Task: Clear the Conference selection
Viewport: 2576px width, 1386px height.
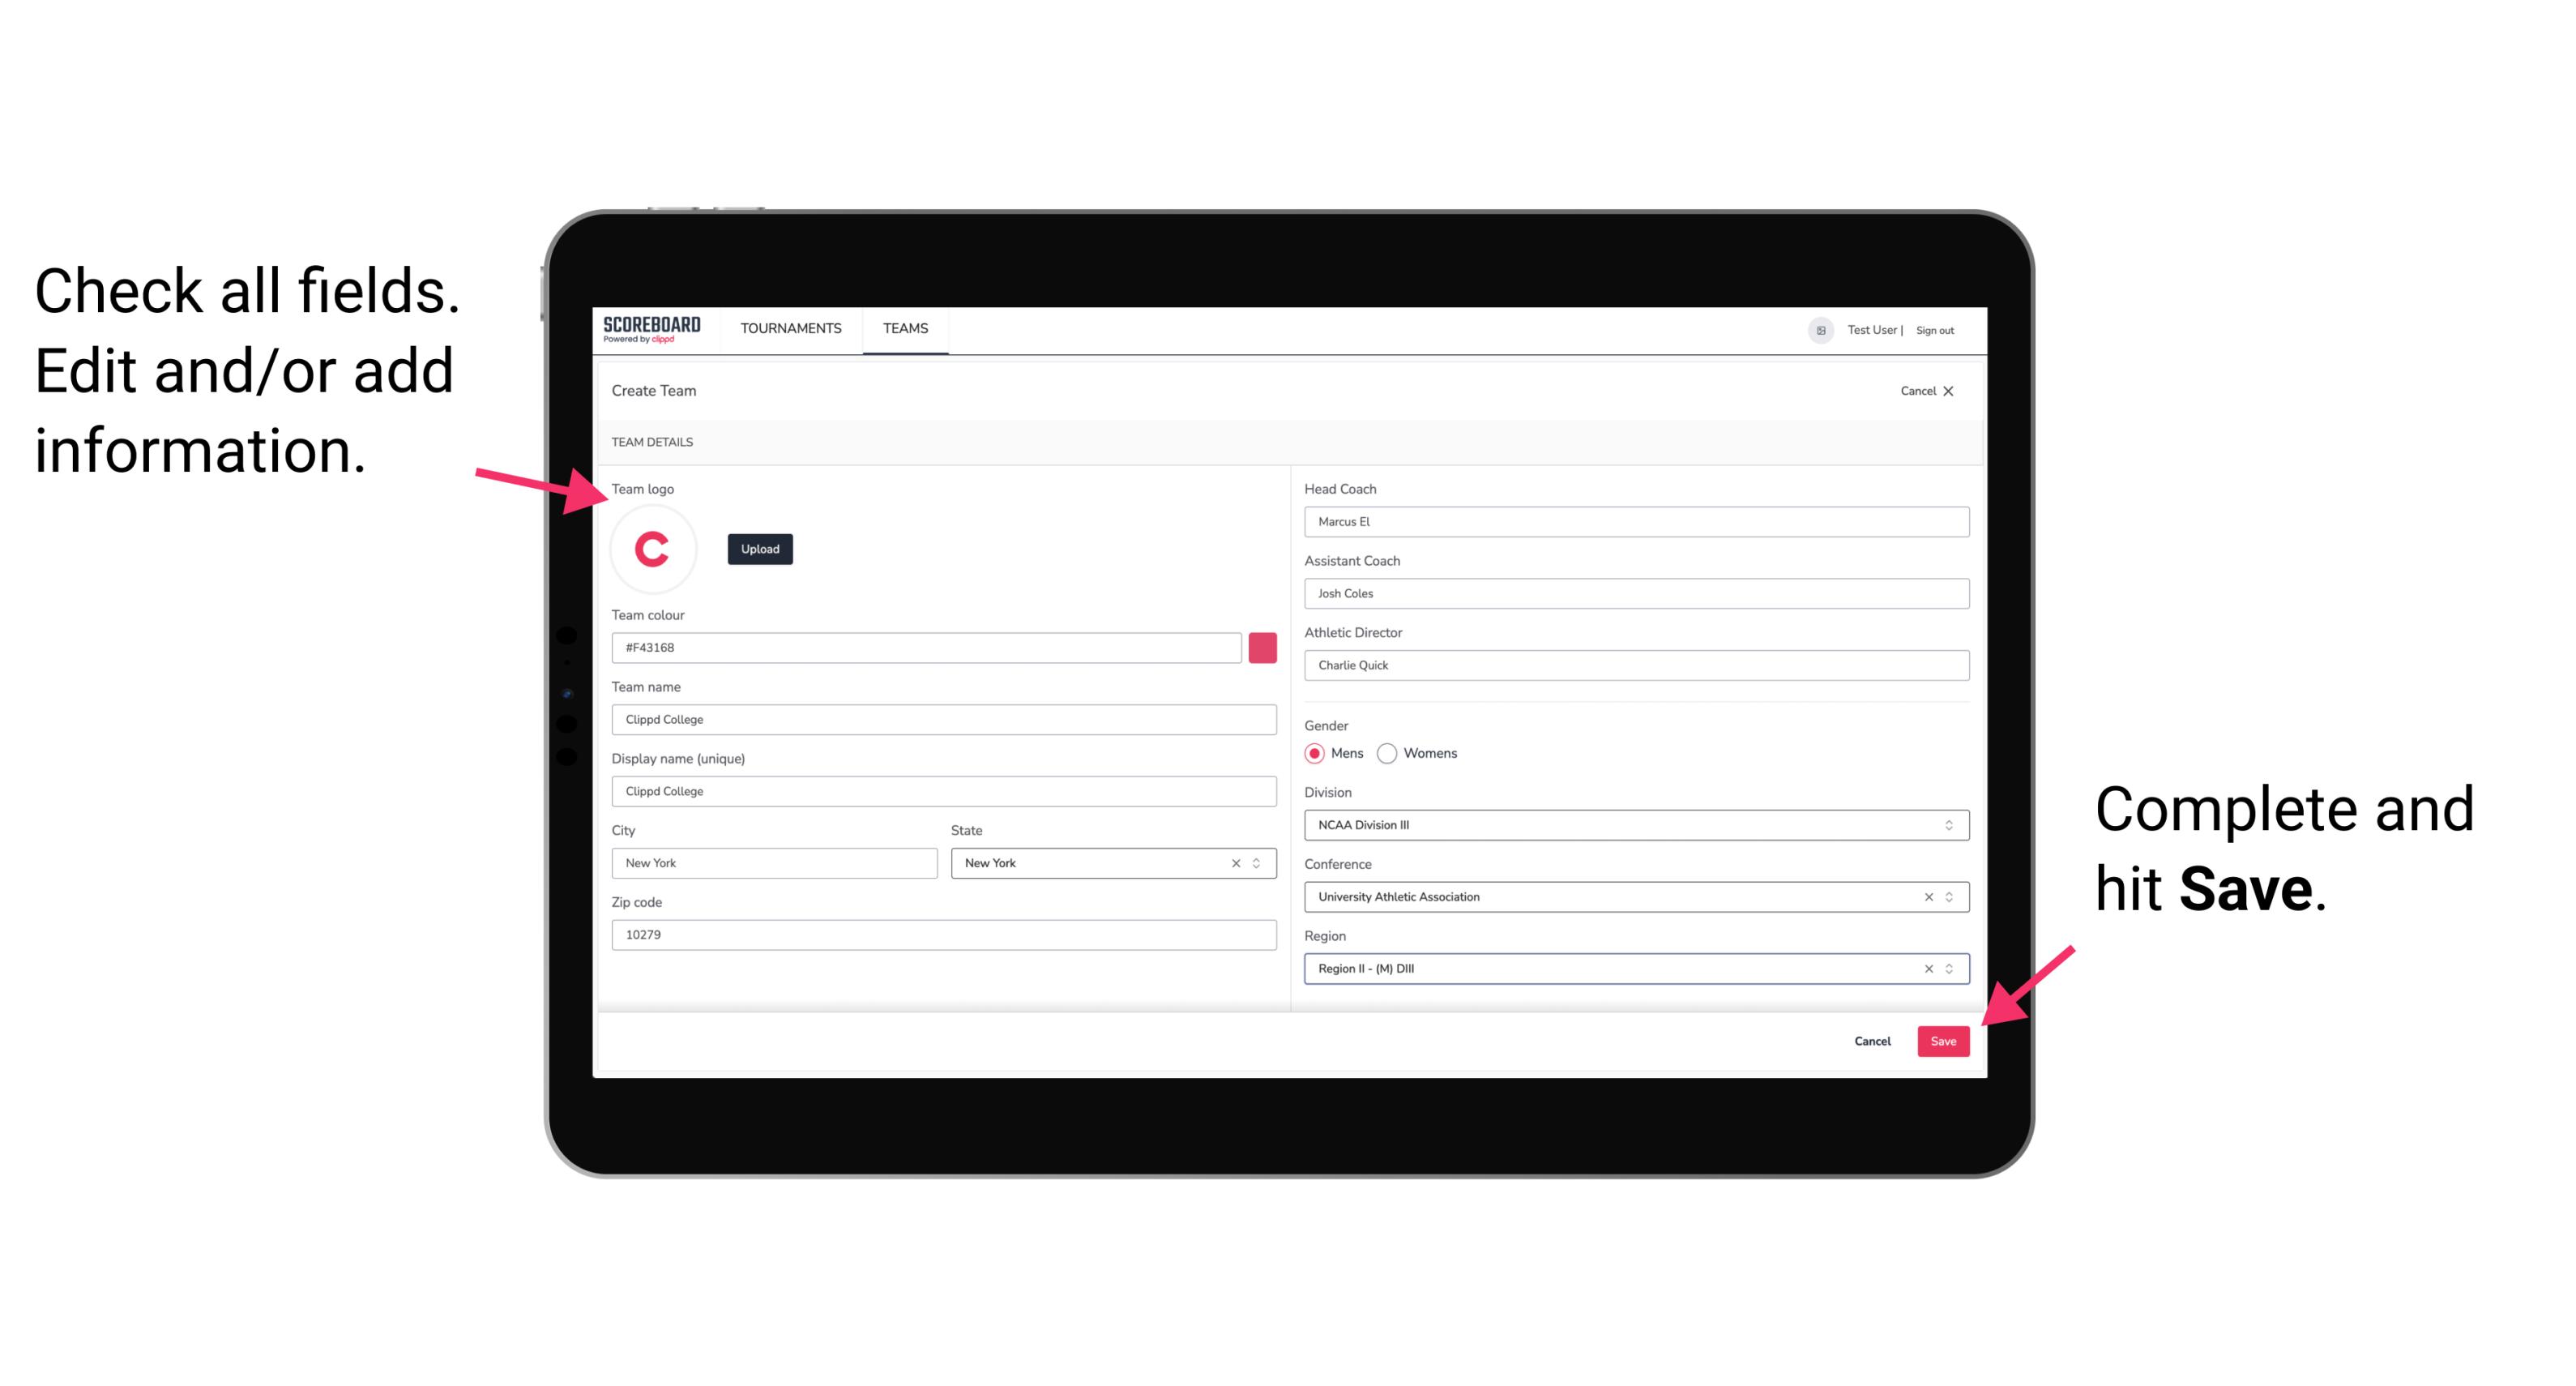Action: point(1926,896)
